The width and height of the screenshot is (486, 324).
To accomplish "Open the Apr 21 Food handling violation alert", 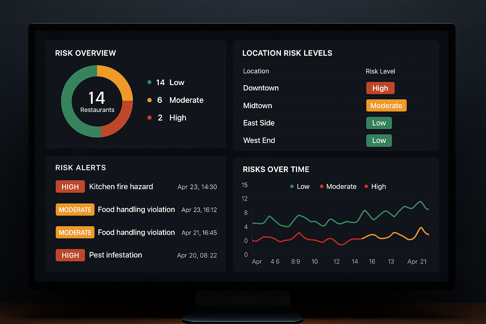I will click(x=136, y=233).
